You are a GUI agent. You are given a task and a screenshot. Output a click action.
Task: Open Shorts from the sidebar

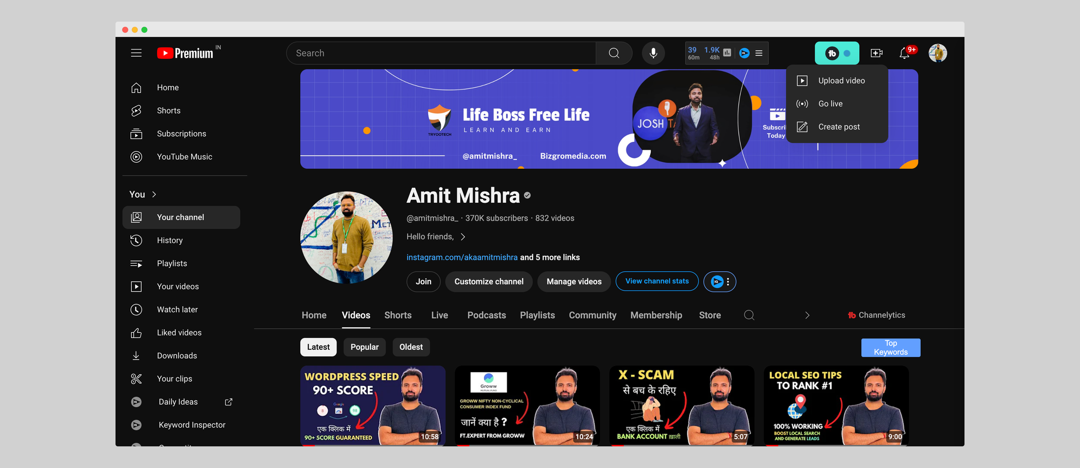168,111
